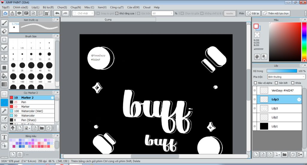
Task: Enable Xén bớt checkbox
Action: pyautogui.click(x=276, y=83)
